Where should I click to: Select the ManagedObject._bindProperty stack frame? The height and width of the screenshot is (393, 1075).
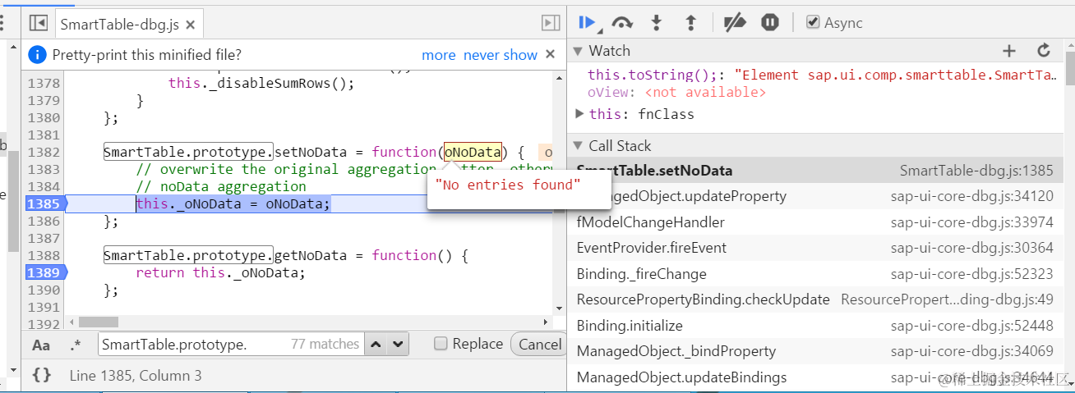[815, 351]
